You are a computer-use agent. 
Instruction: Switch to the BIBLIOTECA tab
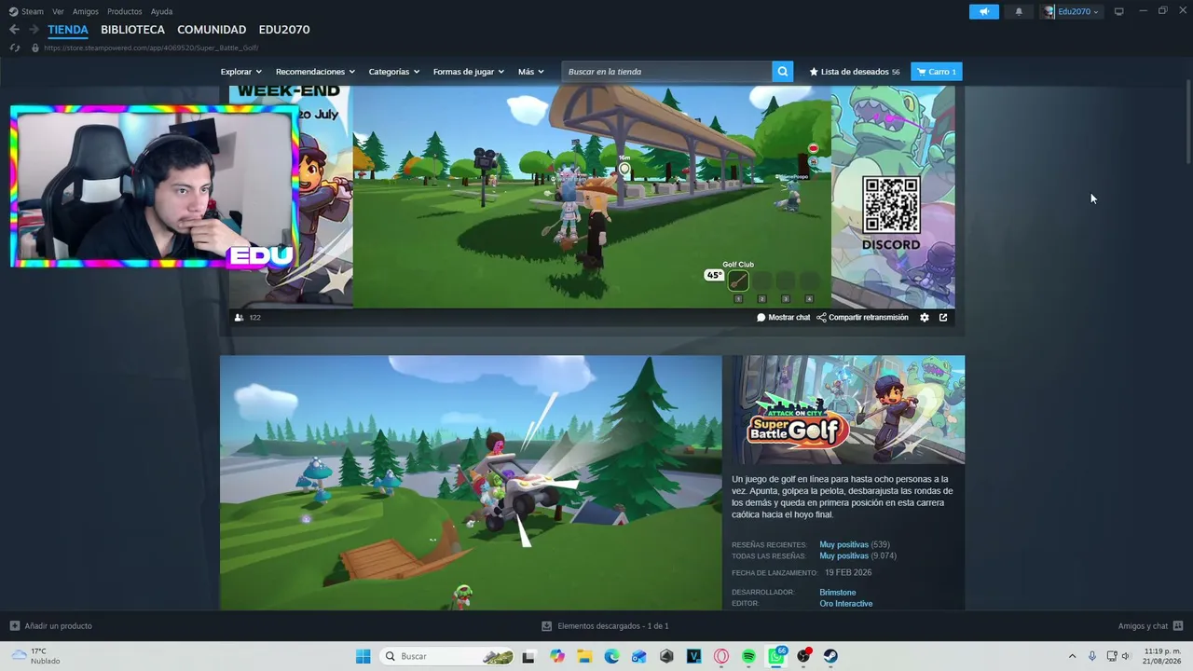pos(133,30)
